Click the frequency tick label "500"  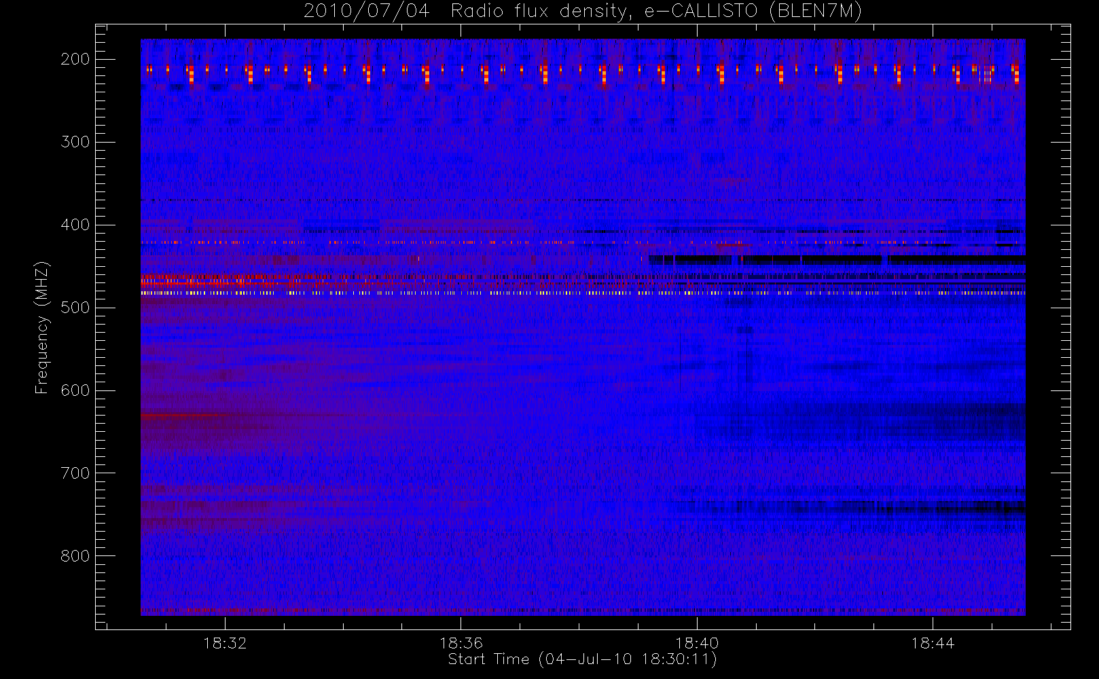(75, 308)
